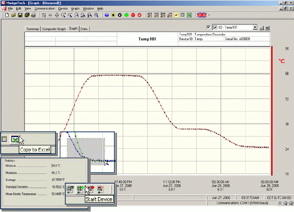The width and height of the screenshot is (294, 212).
Task: Click the Print toolbar icon
Action: [x=33, y=15]
